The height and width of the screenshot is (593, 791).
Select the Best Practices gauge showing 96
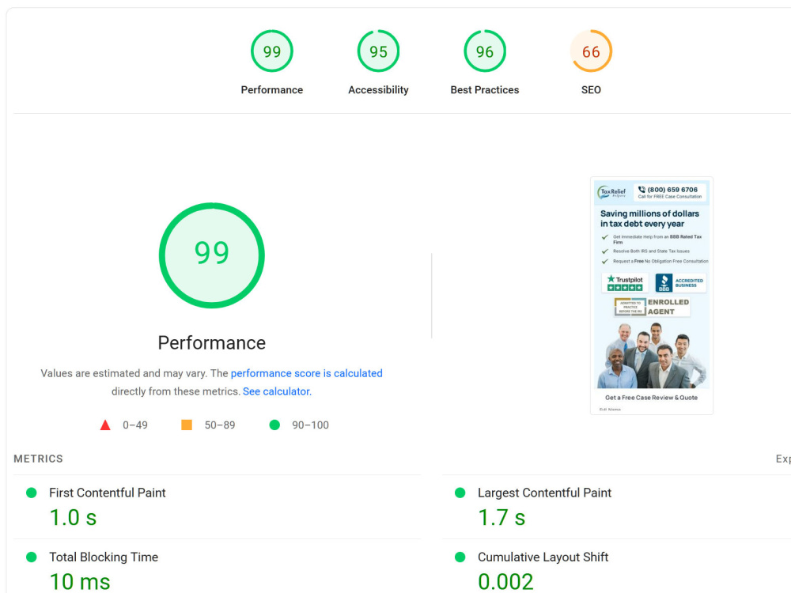tap(485, 51)
